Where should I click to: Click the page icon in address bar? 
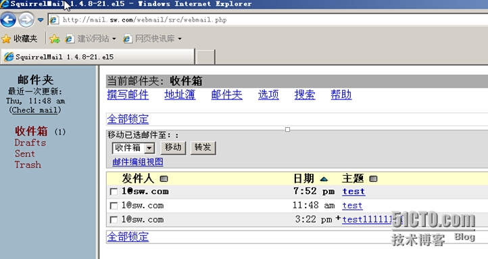pos(54,20)
